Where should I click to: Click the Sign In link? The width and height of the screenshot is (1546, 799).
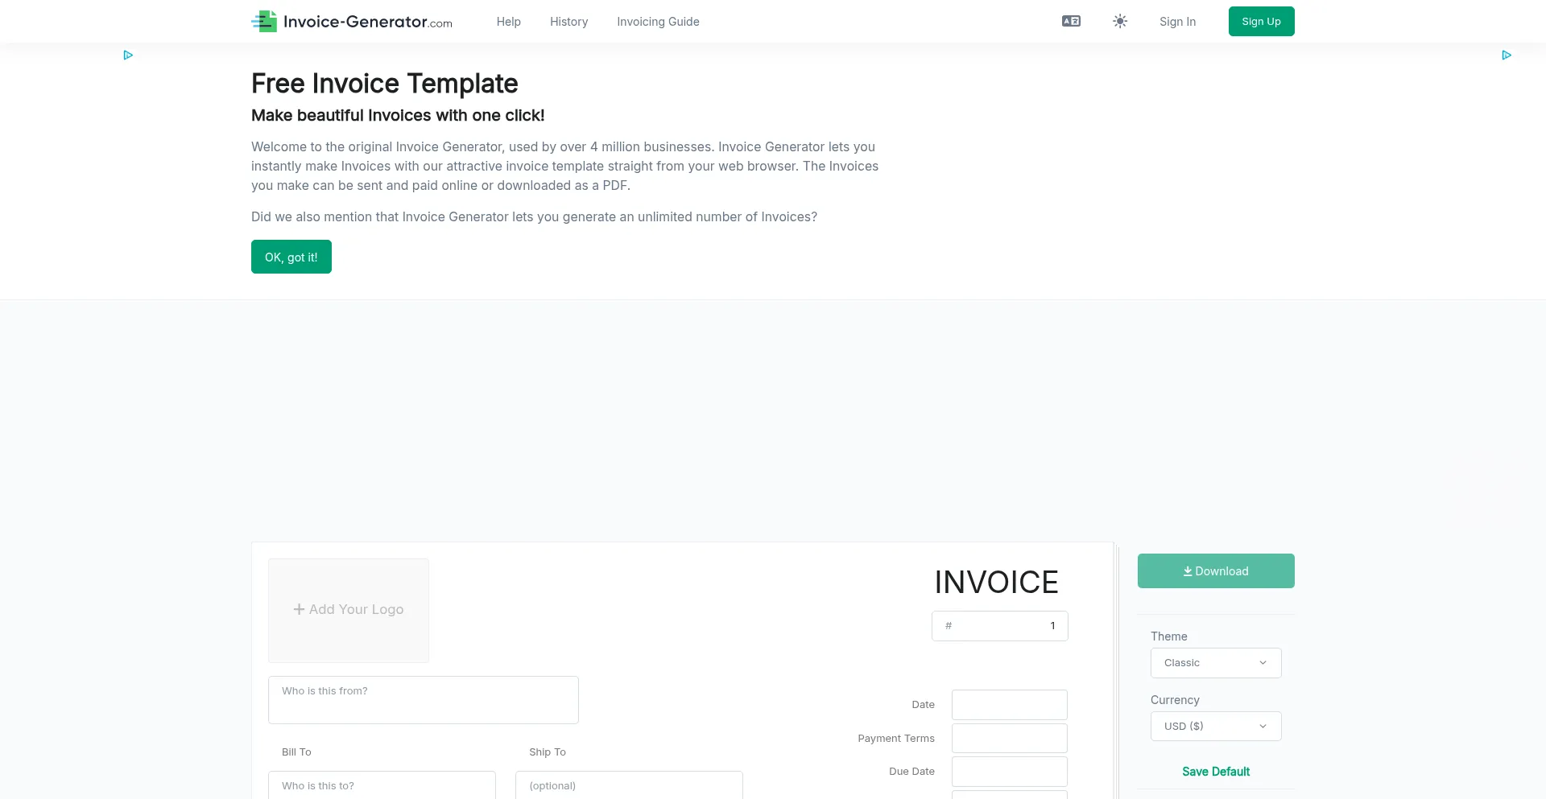1177,22
